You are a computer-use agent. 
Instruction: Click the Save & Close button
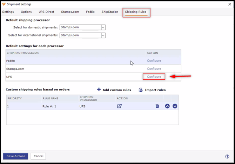tap(16, 156)
